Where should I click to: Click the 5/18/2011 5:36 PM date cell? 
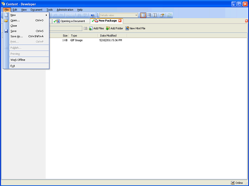click(x=110, y=40)
